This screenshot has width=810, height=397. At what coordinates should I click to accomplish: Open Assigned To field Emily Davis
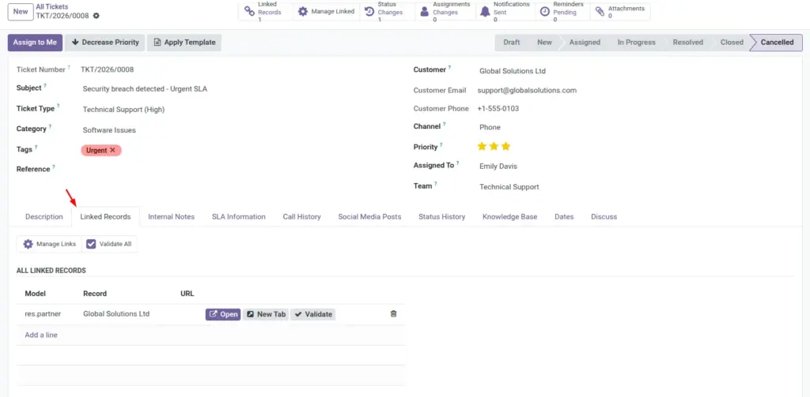pyautogui.click(x=635, y=166)
